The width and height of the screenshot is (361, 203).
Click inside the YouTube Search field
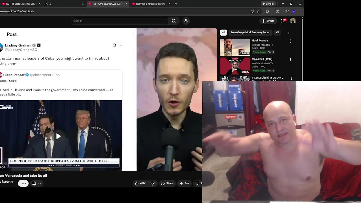pos(119,21)
